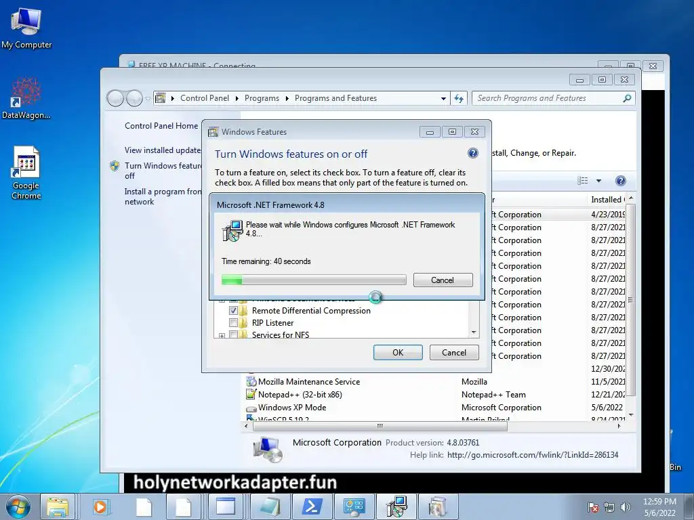This screenshot has width=694, height=520.
Task: Select Windows XP Mode row
Action: (x=436, y=407)
